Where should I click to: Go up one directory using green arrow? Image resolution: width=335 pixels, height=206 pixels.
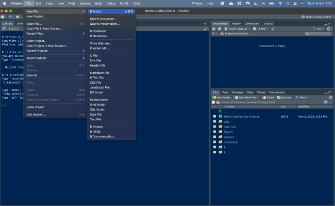coord(220,111)
